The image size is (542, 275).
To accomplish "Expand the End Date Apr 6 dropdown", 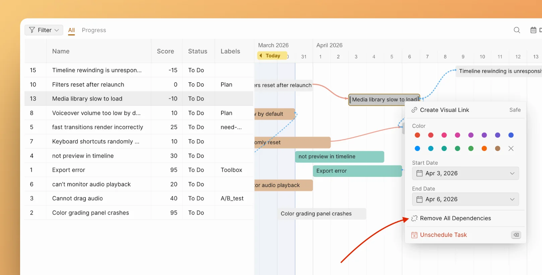I will (x=512, y=199).
